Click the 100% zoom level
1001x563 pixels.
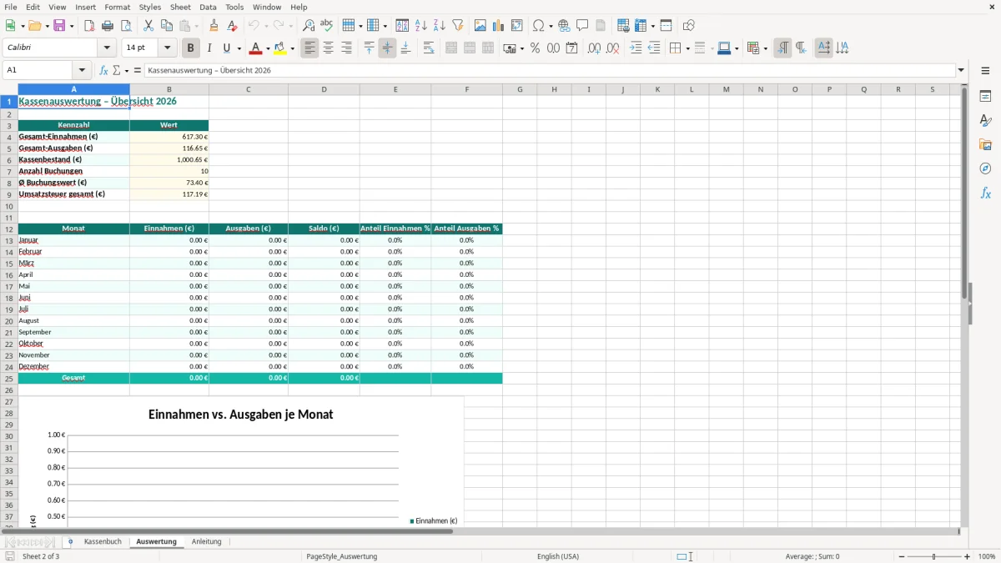coord(987,556)
